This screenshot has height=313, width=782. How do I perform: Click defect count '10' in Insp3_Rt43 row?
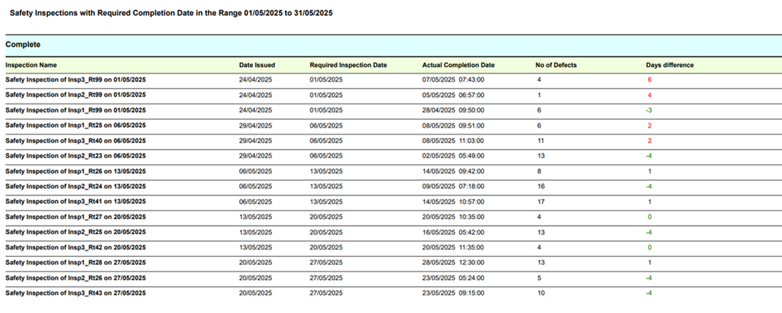pyautogui.click(x=541, y=293)
